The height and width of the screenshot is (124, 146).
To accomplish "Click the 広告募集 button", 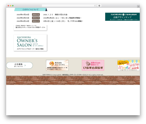I will (x=20, y=65).
